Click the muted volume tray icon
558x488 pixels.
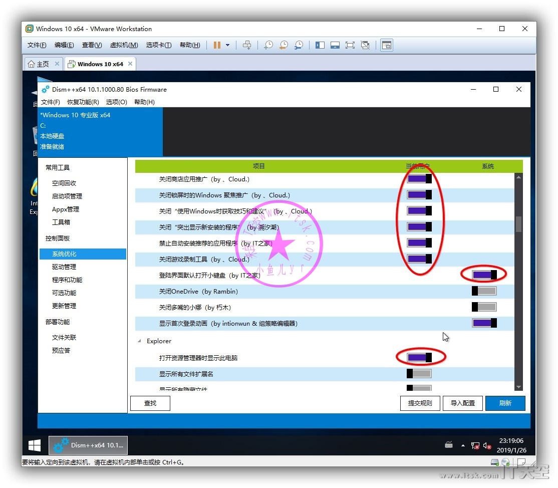tap(487, 445)
